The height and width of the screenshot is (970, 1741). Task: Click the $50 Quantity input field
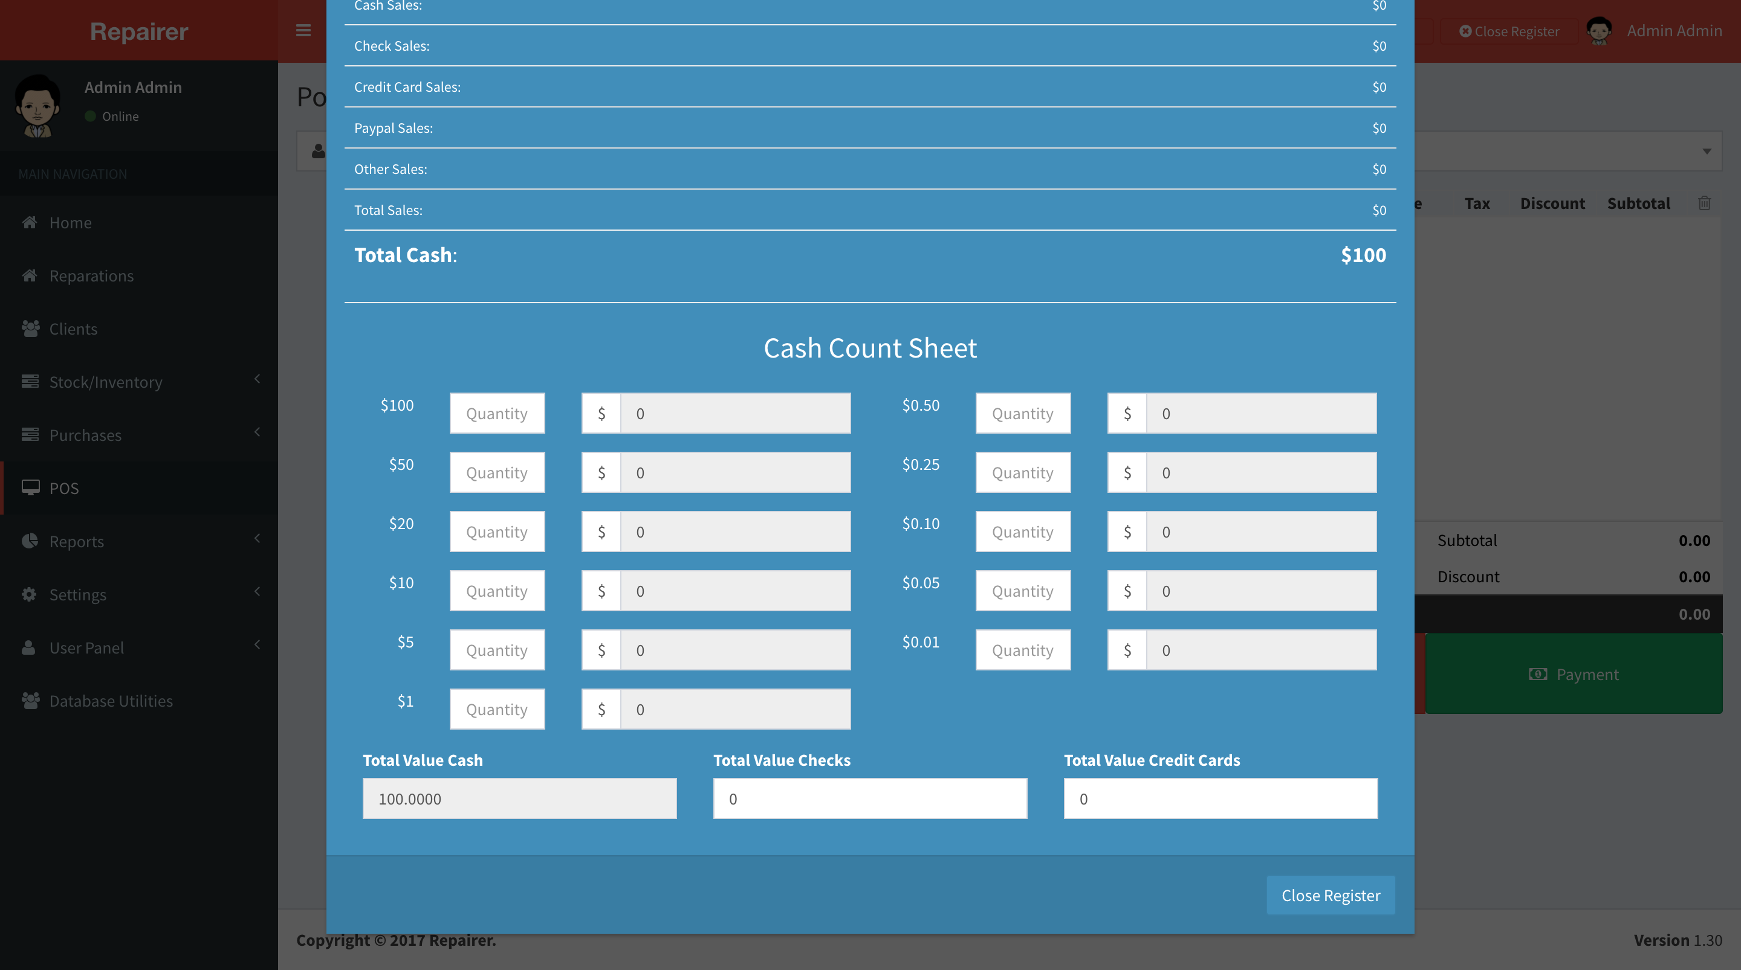coord(498,472)
